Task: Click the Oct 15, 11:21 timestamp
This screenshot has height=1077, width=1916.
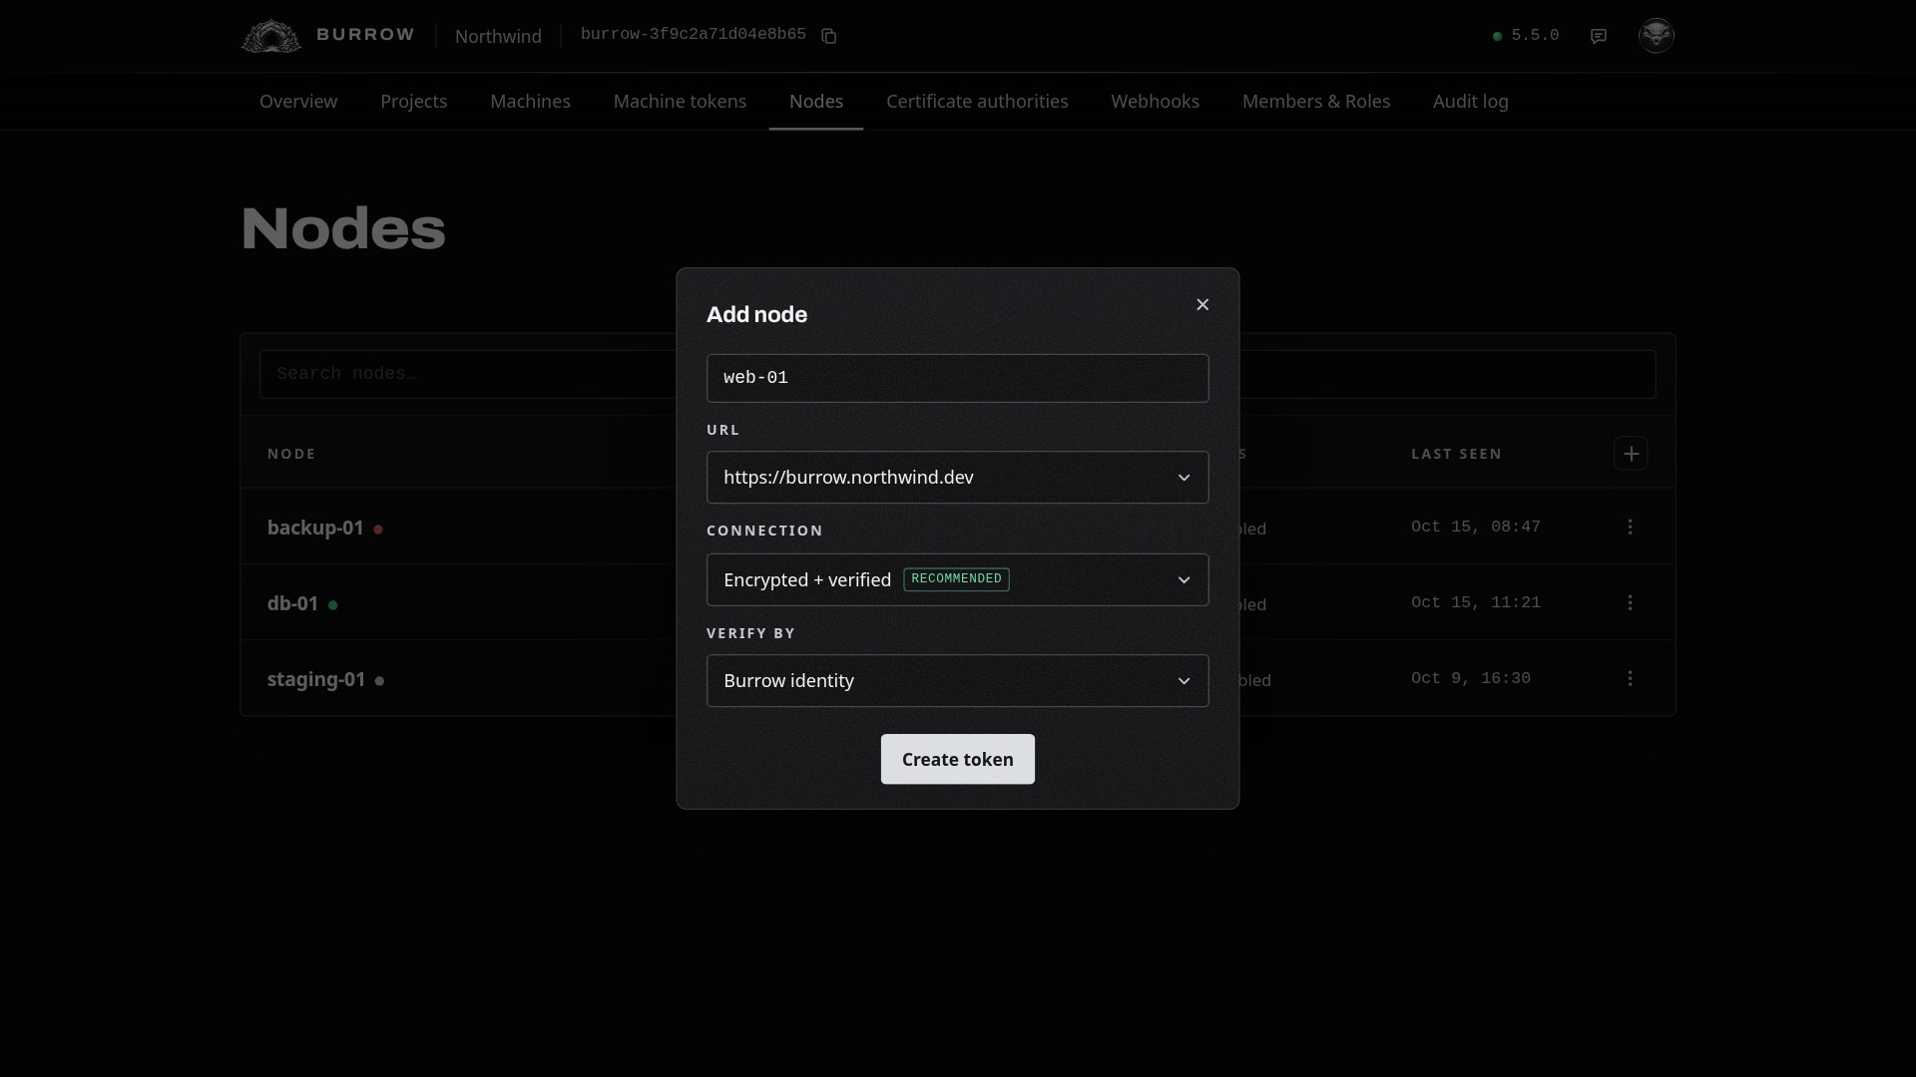Action: tap(1475, 602)
